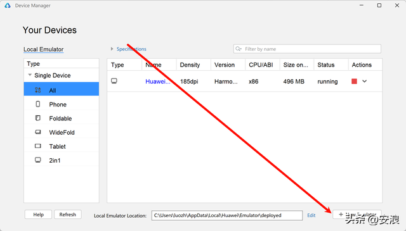406x231 pixels.
Task: Click the WideFold icon in type list
Action: (x=38, y=132)
